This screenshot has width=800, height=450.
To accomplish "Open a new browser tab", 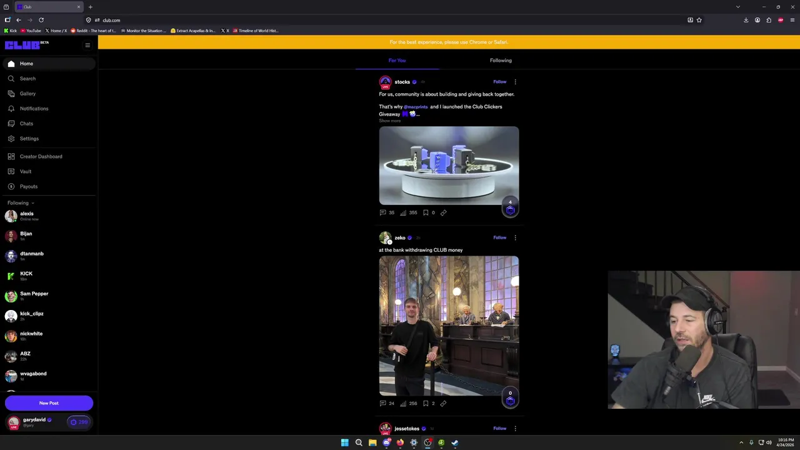I will [91, 7].
